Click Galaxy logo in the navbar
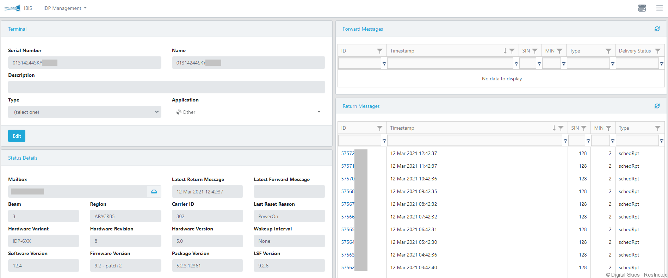Screen dimensions: 668x278 click(12, 8)
